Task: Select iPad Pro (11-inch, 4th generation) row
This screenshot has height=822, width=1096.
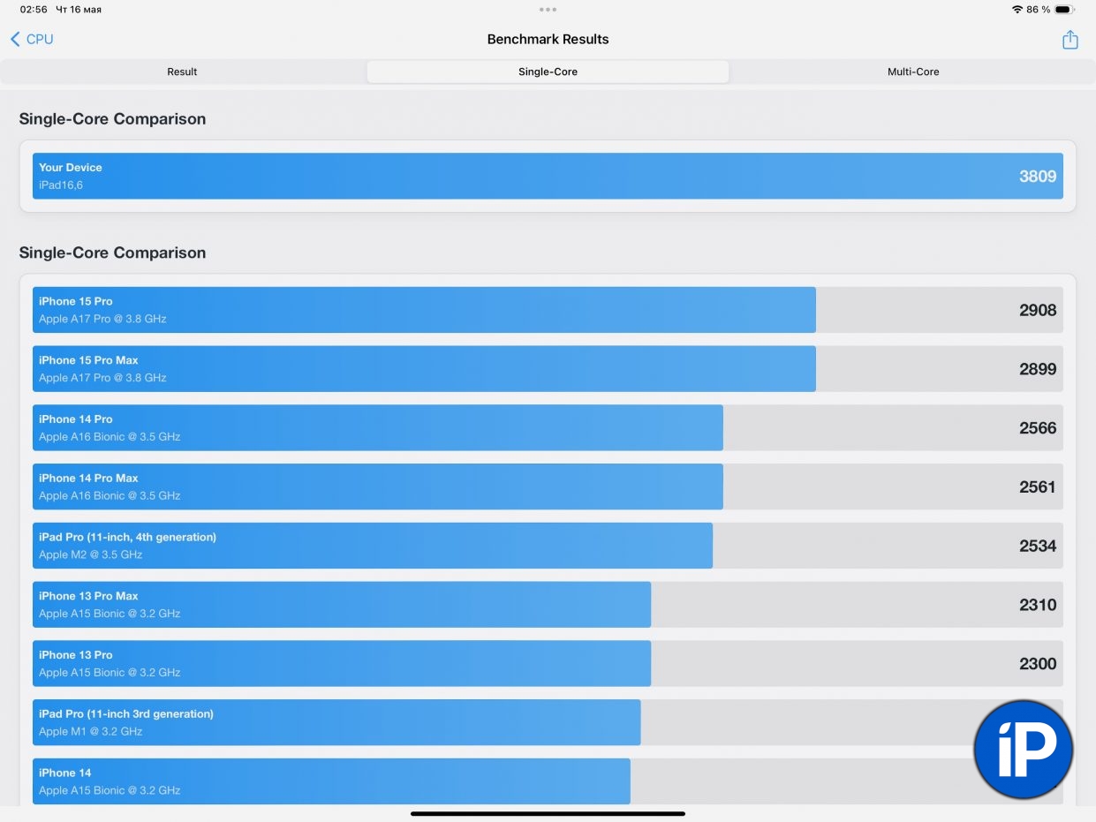Action: pyautogui.click(x=548, y=546)
